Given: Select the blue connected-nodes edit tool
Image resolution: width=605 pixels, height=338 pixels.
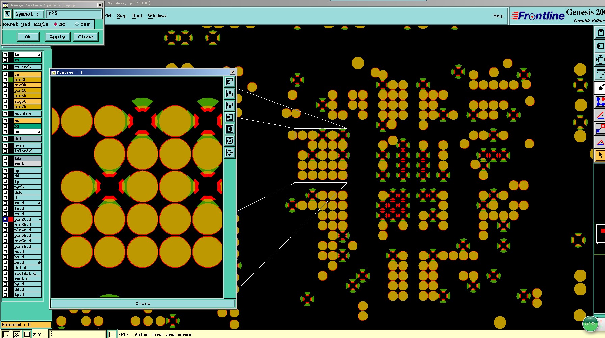Looking at the screenshot, I should 600,101.
